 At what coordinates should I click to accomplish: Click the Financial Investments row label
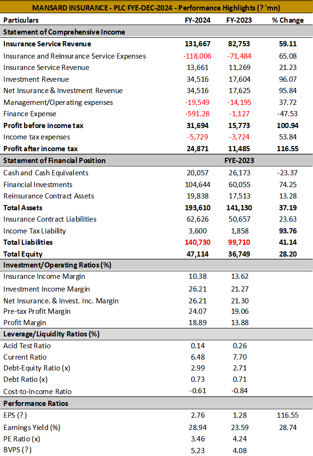coord(38,185)
